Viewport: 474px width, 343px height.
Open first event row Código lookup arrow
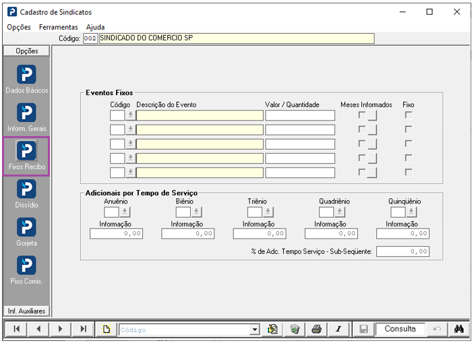click(130, 115)
